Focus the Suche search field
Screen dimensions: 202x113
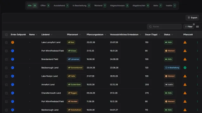coord(164,26)
